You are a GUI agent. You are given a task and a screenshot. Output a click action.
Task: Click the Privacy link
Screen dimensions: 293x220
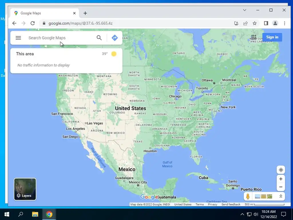click(213, 205)
